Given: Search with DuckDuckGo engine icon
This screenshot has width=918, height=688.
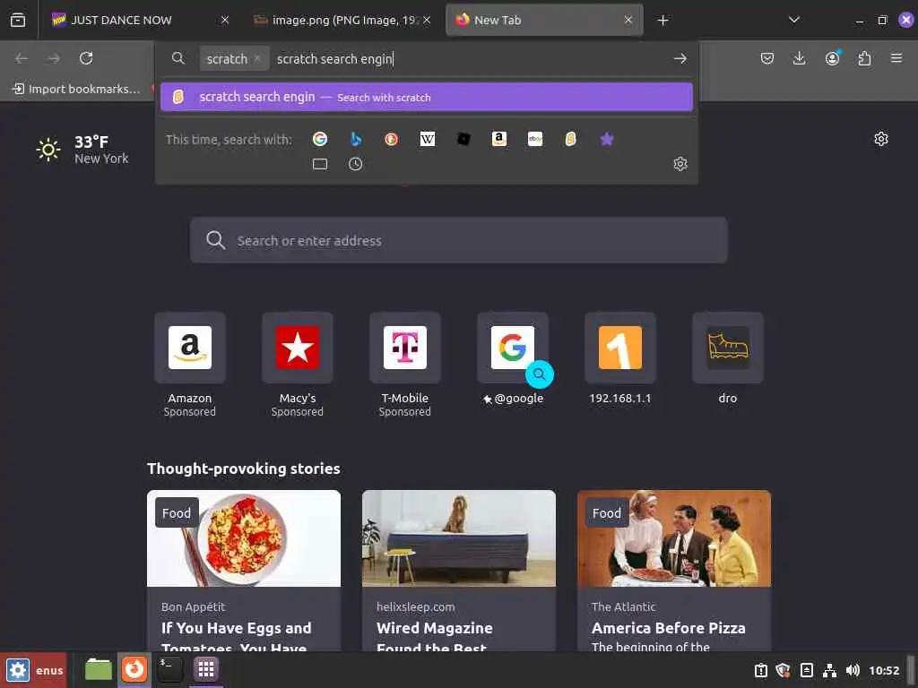Looking at the screenshot, I should [391, 139].
